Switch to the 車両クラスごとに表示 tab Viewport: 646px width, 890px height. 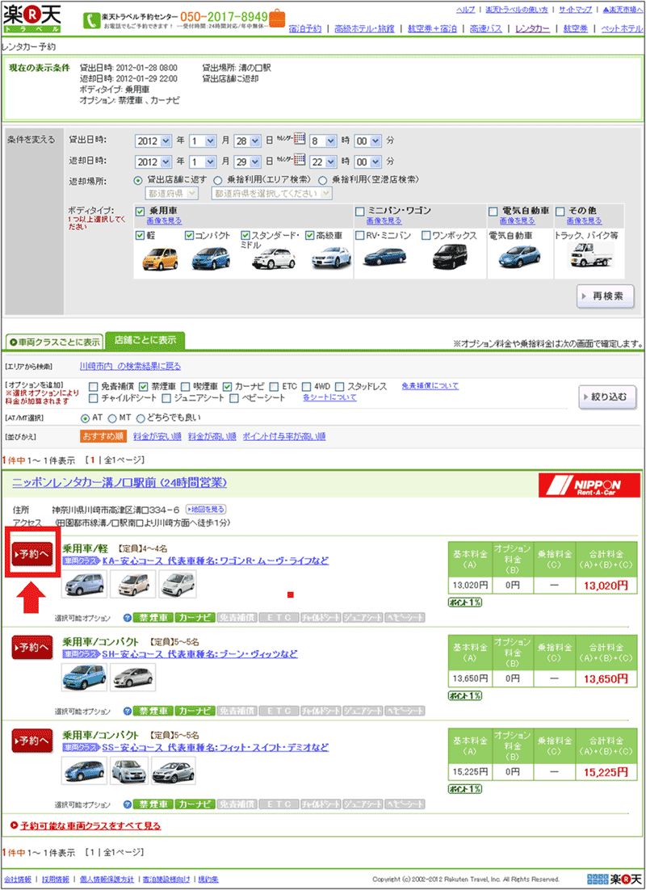[54, 342]
